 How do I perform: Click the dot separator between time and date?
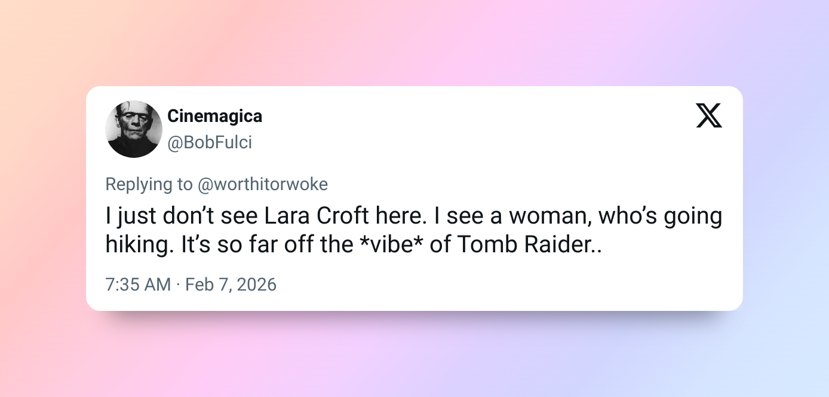[178, 284]
